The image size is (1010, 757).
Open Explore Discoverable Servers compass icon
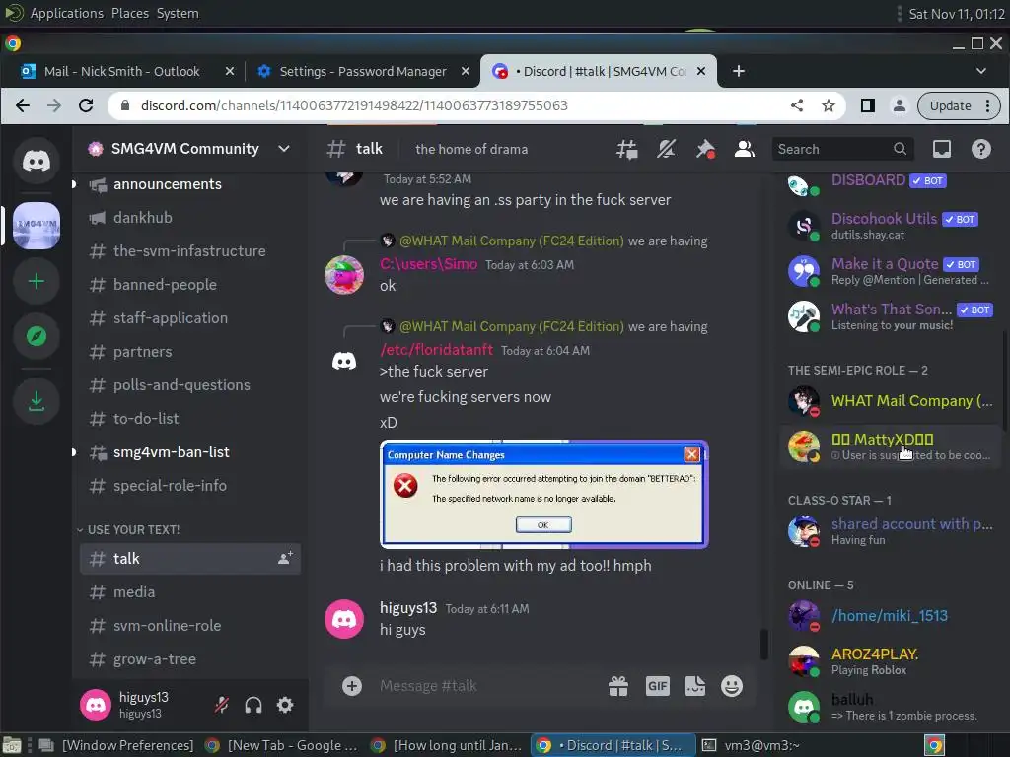[36, 336]
